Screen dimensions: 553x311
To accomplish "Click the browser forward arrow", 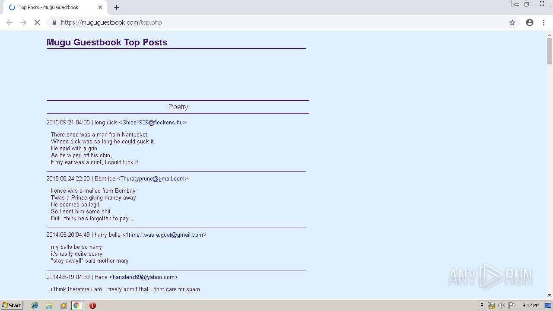I will (23, 22).
